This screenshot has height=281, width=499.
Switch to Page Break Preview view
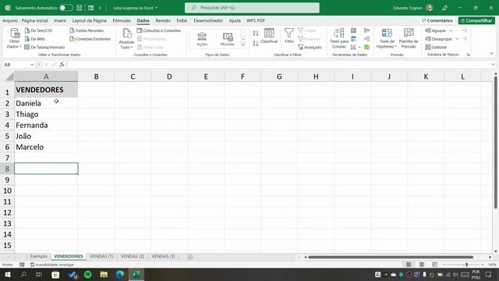click(434, 265)
